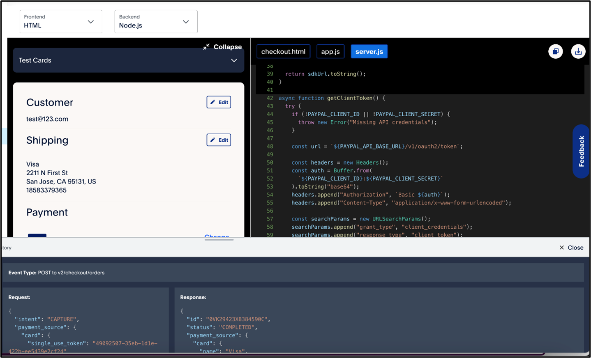Click the Event Type POST orders row
591x358 pixels.
tap(293, 273)
